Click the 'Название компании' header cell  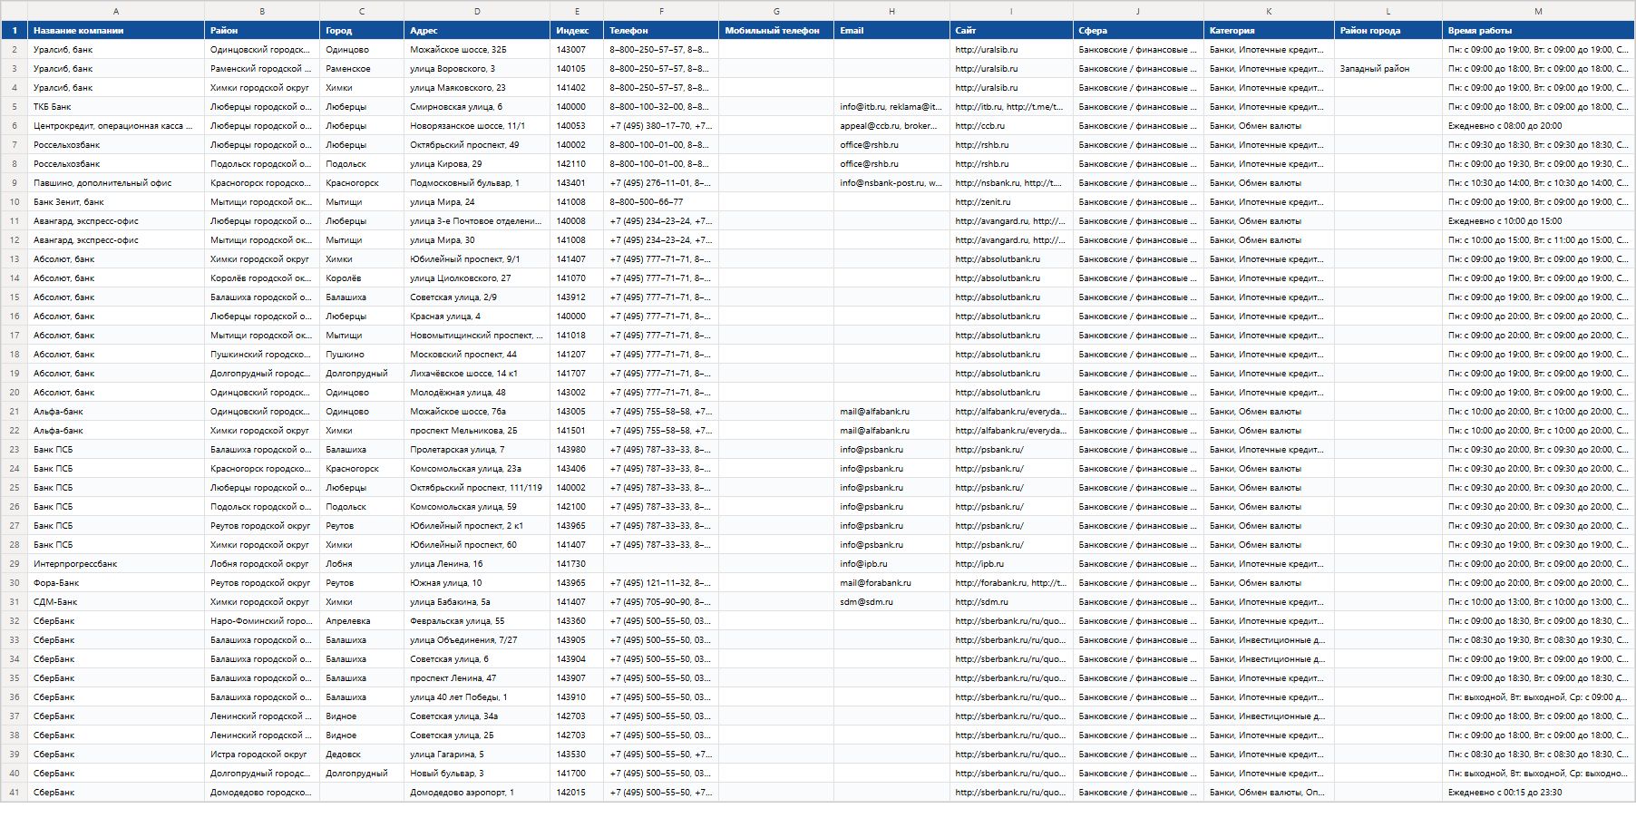(116, 31)
